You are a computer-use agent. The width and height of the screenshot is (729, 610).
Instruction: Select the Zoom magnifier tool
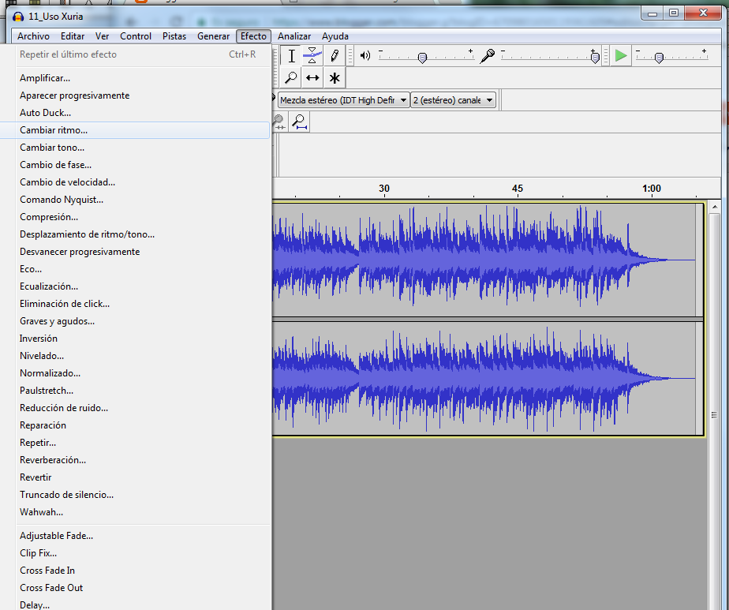point(291,77)
